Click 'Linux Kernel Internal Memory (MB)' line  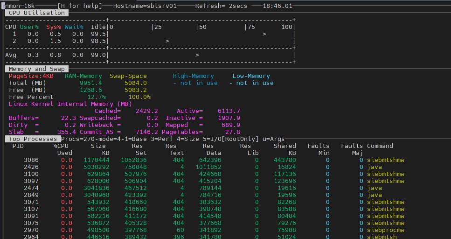[x=70, y=104]
